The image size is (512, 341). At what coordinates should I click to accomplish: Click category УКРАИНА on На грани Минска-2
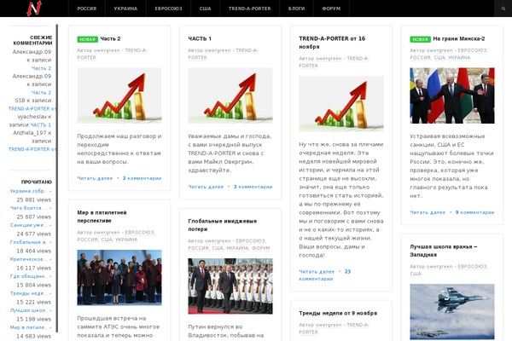click(x=459, y=57)
